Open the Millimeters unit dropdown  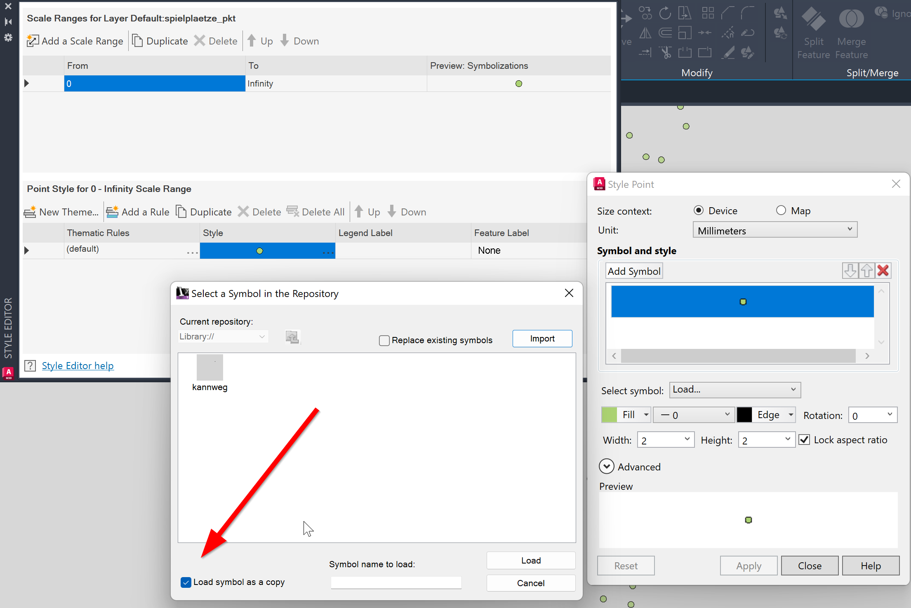point(774,230)
